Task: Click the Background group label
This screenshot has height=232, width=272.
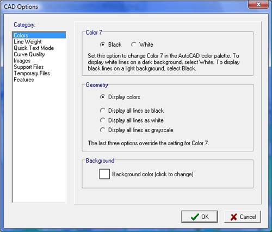Action: [x=100, y=160]
